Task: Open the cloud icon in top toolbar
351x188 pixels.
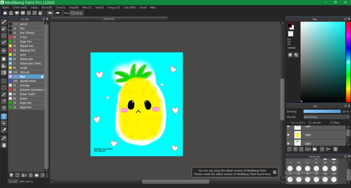Action: (x=5, y=13)
